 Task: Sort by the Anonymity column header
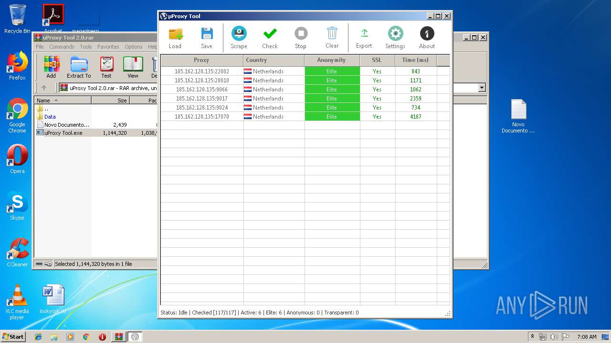[332, 60]
